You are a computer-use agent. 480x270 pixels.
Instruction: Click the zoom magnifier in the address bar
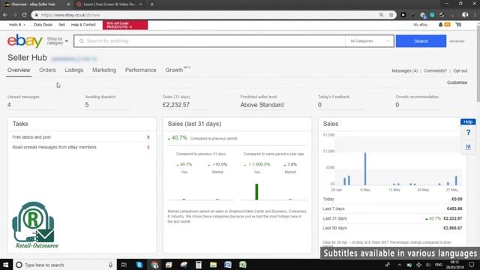pyautogui.click(x=382, y=15)
